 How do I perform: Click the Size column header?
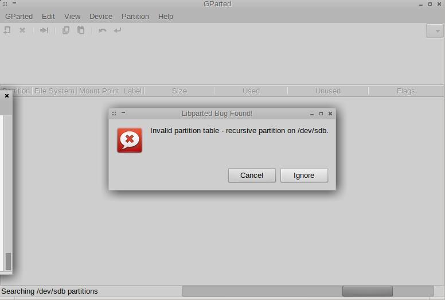click(x=179, y=91)
